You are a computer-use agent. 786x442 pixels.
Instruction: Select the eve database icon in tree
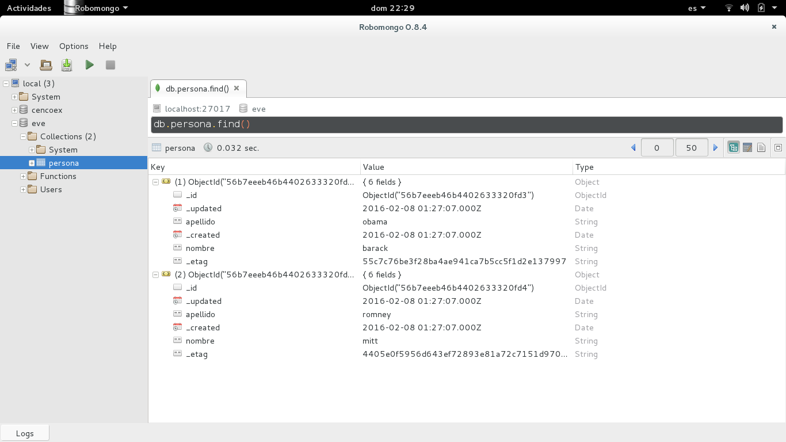(24, 123)
